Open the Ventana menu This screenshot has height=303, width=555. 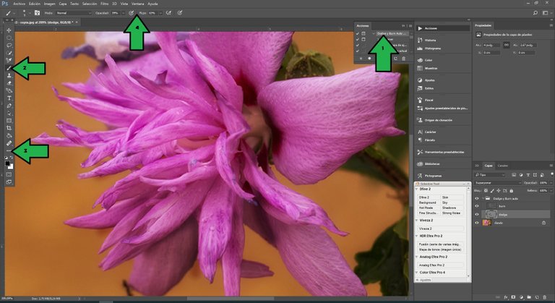click(x=138, y=4)
